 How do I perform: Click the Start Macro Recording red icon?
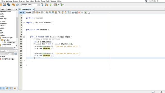[79, 12]
